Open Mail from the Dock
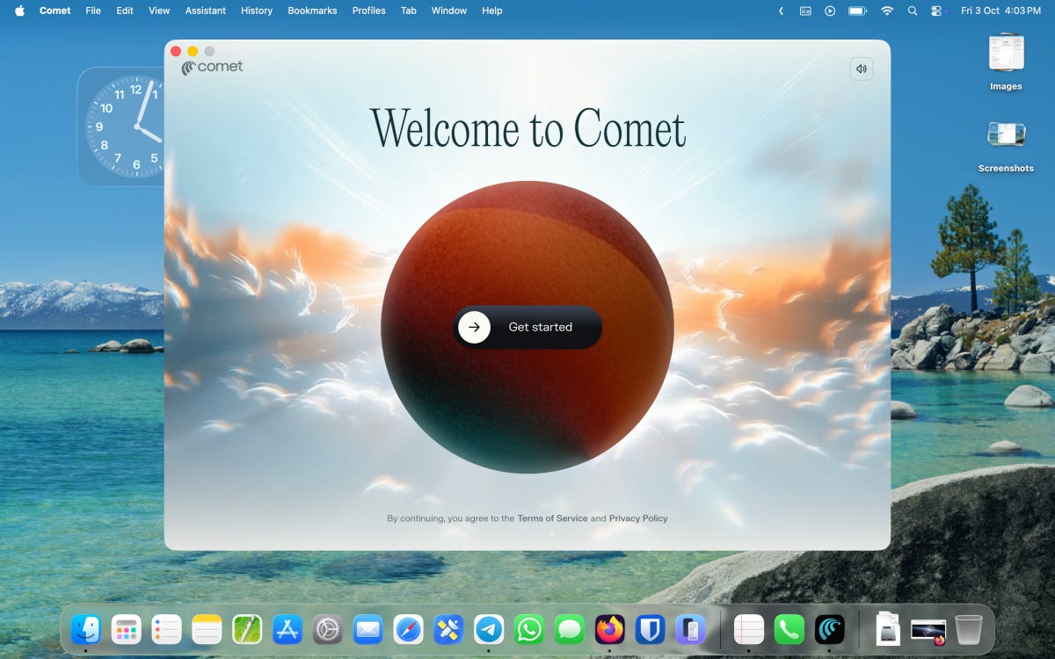 tap(367, 629)
